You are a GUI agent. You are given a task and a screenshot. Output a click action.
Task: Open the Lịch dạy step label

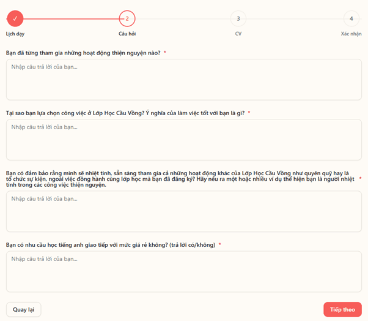(x=15, y=34)
